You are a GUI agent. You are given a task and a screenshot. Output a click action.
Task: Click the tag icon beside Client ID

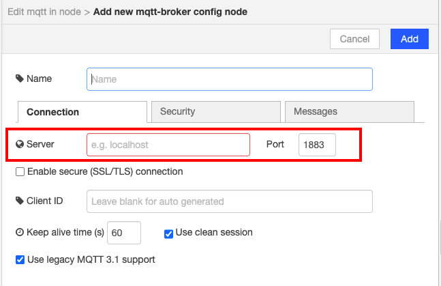[19, 201]
